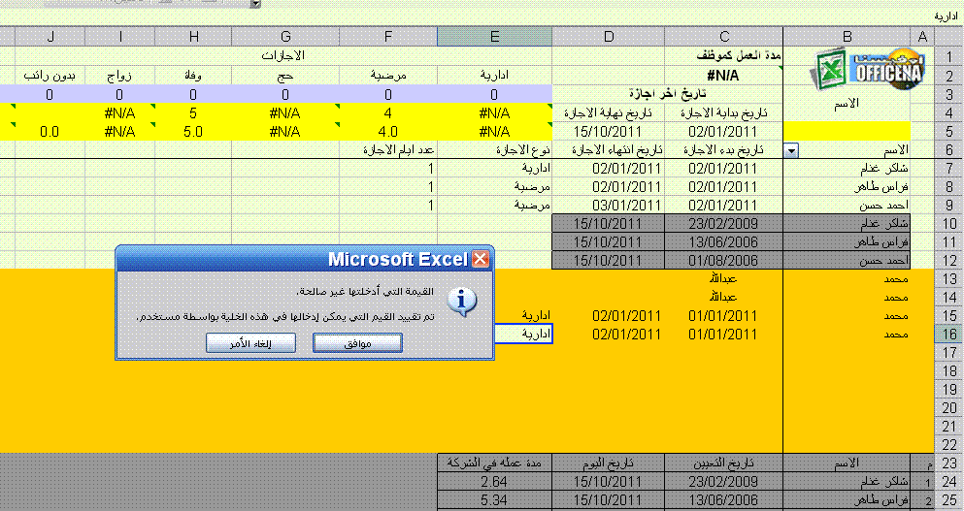Screen dimensions: 964x511
Task: Click the مدة عمله في الشركة header
Action: 494,463
